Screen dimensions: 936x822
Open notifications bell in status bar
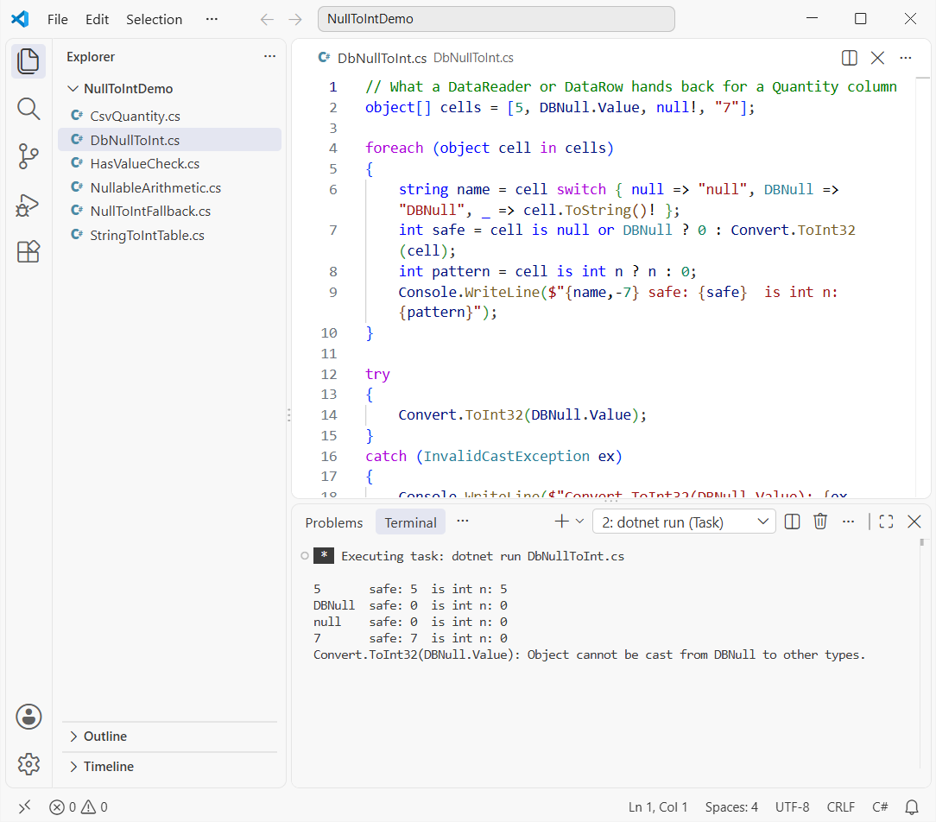point(912,807)
